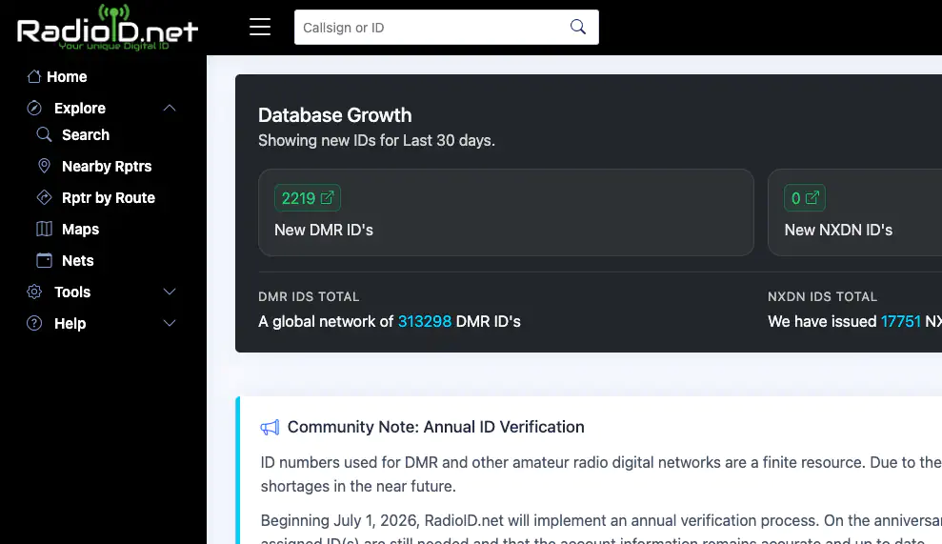Click 'Showing new IDs for Last 30 days.' text
Viewport: 942px width, 544px height.
[376, 141]
